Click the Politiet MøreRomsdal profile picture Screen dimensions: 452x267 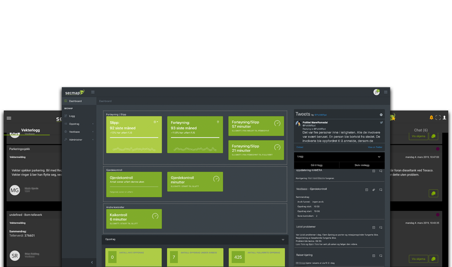298,124
